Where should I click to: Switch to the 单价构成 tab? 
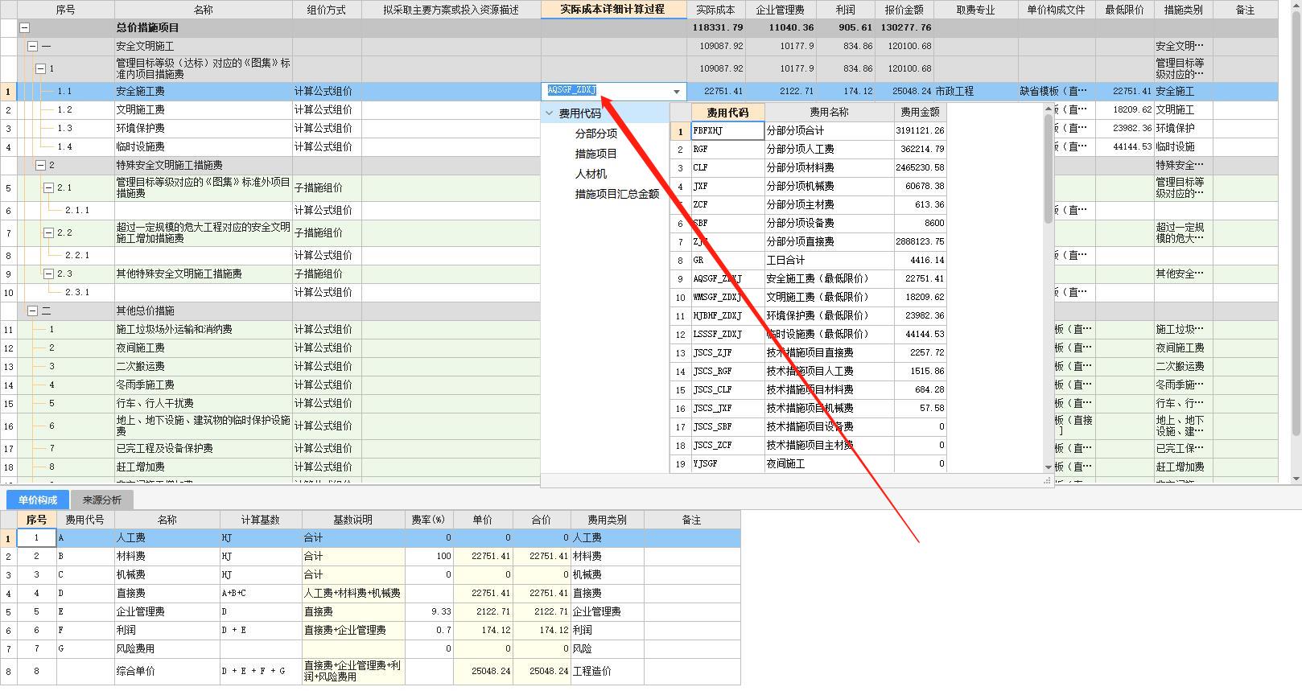click(x=38, y=500)
